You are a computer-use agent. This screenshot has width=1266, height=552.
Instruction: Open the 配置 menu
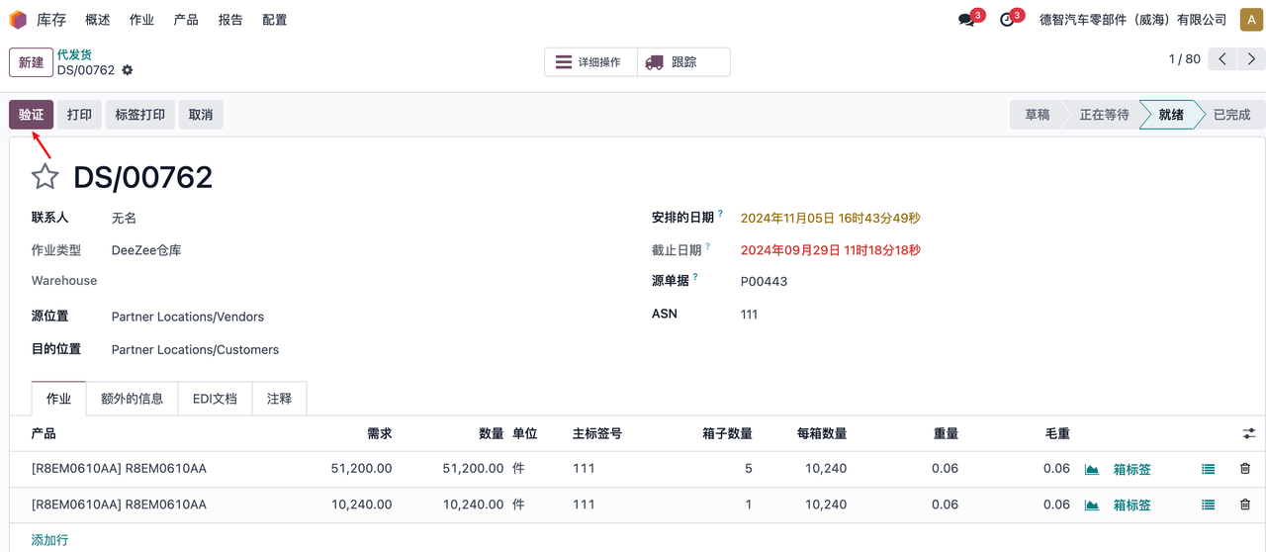click(275, 20)
